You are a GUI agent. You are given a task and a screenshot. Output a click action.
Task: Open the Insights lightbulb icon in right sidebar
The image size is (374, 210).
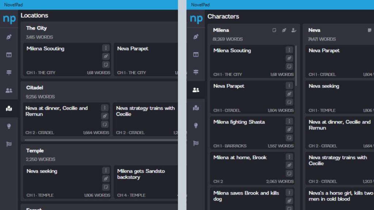(196, 125)
